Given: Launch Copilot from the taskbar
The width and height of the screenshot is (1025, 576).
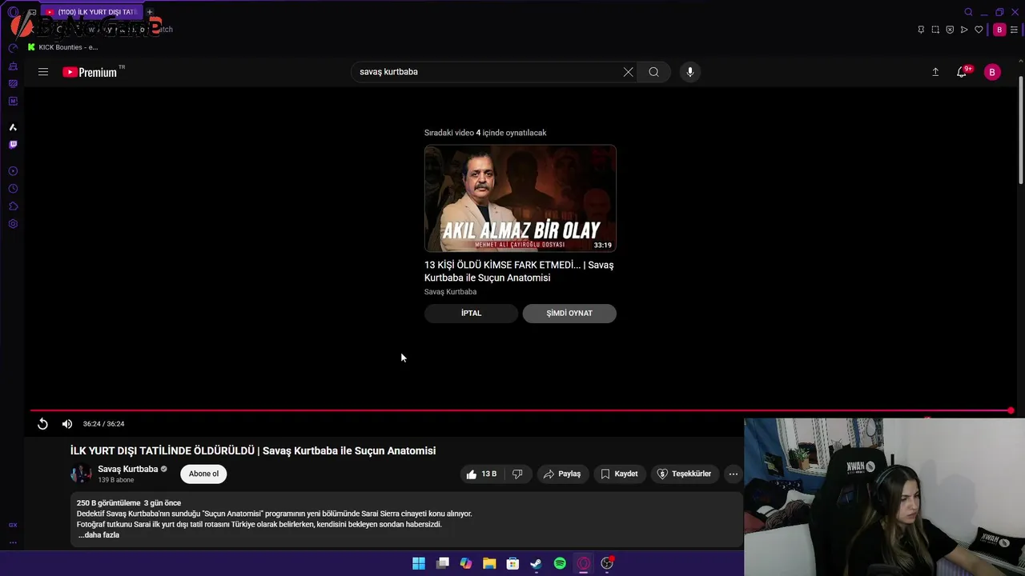Looking at the screenshot, I should tap(466, 563).
